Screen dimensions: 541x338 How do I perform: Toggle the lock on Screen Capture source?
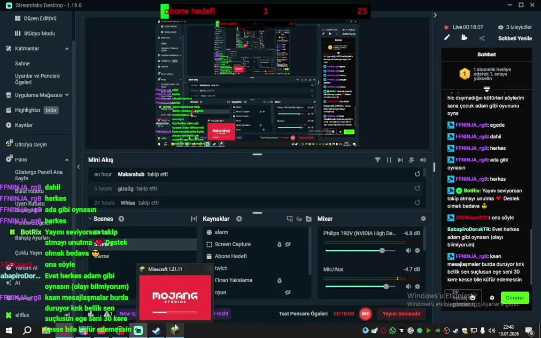click(x=279, y=244)
